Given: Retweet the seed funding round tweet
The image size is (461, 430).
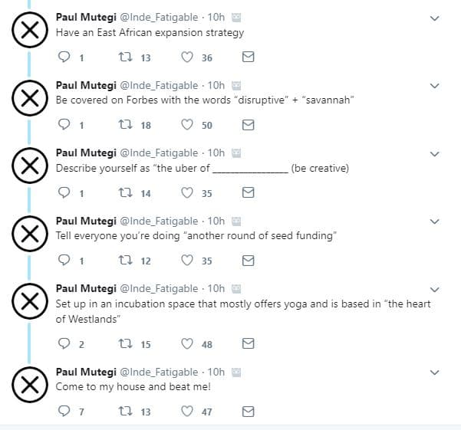Looking at the screenshot, I should point(124,261).
